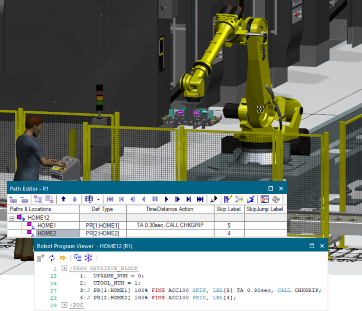Select HOME2 location in path tree

(x=47, y=233)
